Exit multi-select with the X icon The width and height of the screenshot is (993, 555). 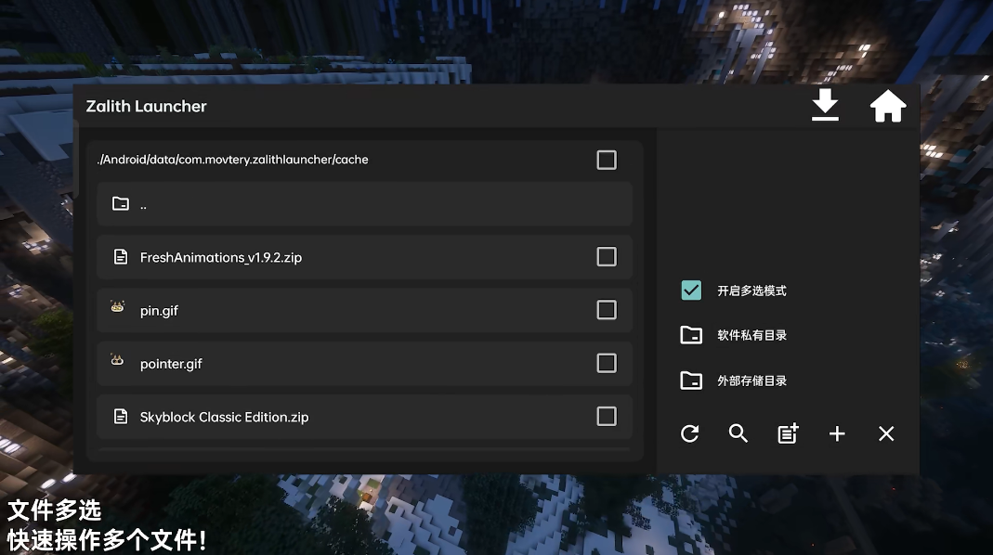coord(885,433)
